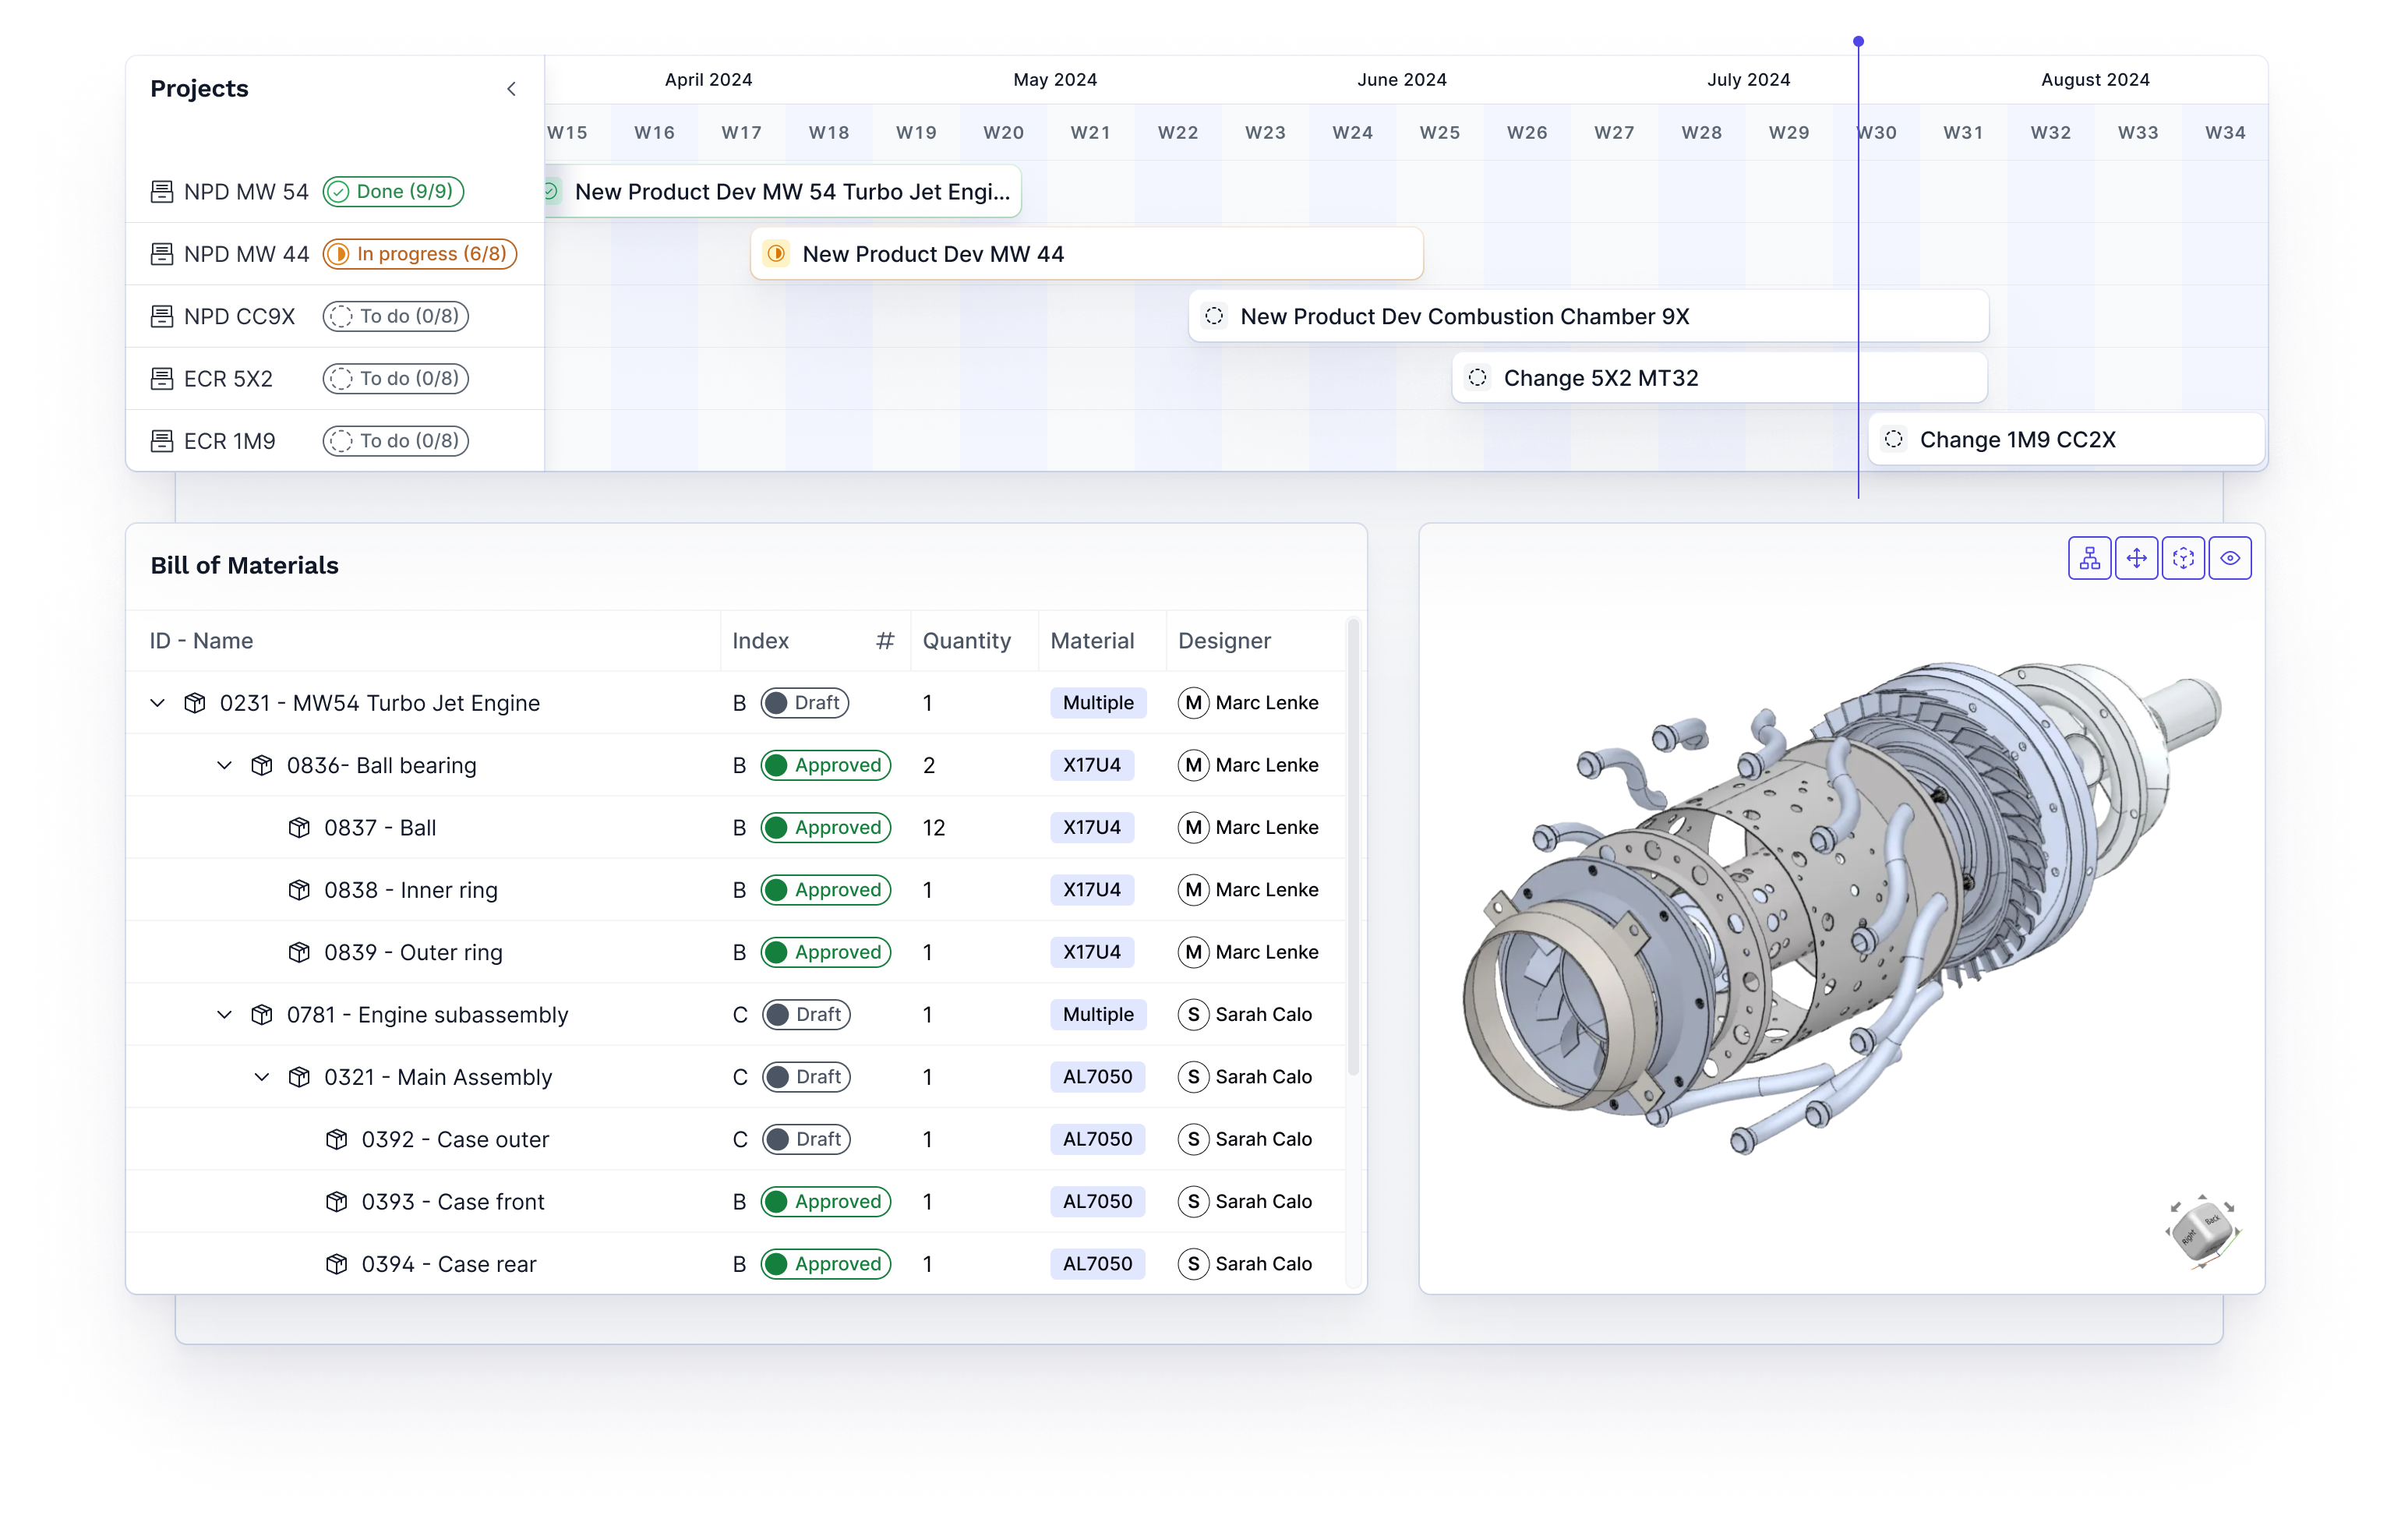Select the move/pan tool in 3D viewer
2394x1540 pixels.
[x=2136, y=558]
